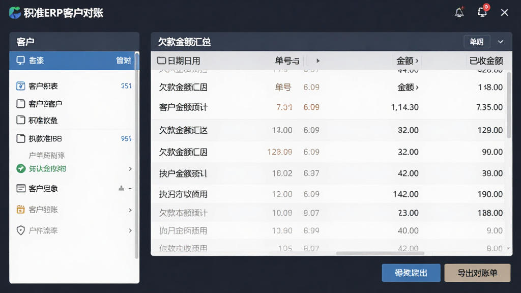
Task: Click the sidebar's vertical scrollbar
Action: pos(136,155)
